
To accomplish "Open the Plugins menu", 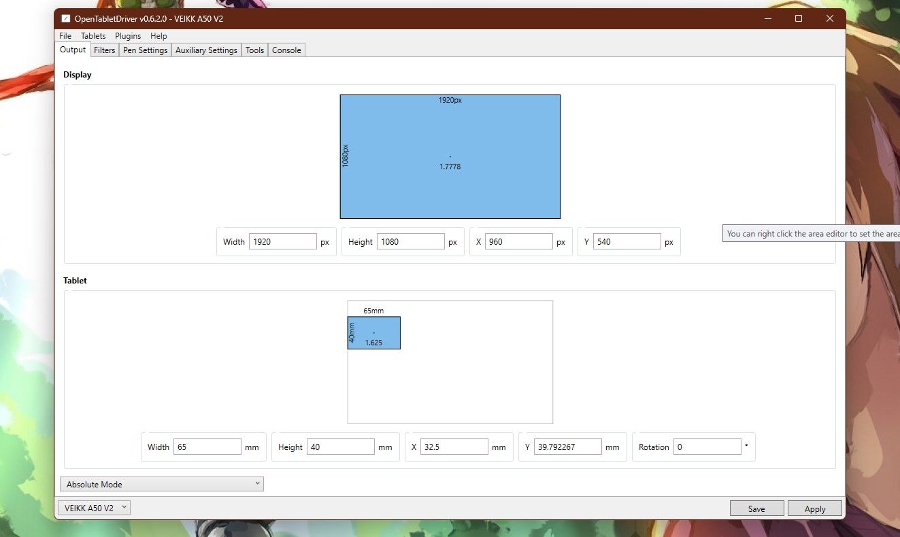I will 127,35.
